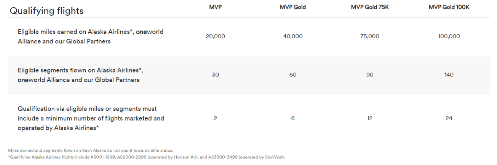The image size is (497, 165).
Task: Click the MVP Gold 75K column header
Action: 369,7
